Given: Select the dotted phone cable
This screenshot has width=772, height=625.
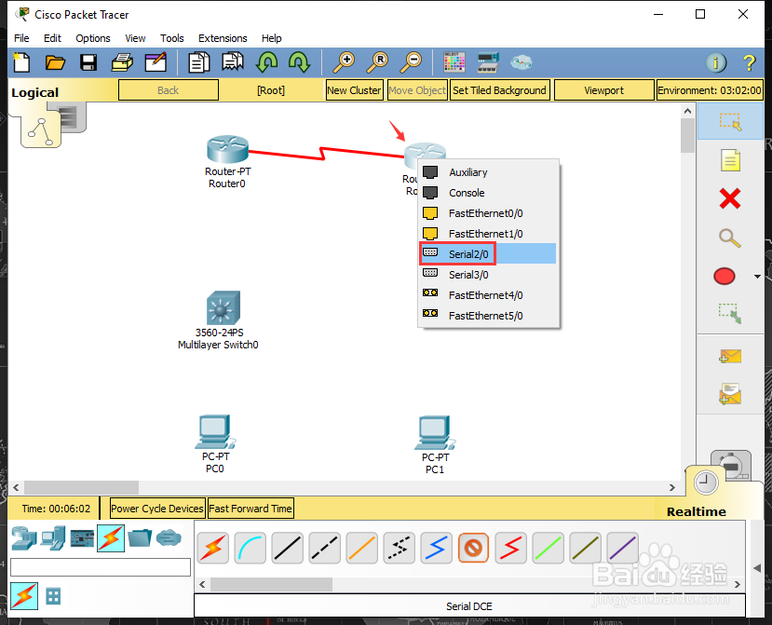Looking at the screenshot, I should tap(399, 548).
